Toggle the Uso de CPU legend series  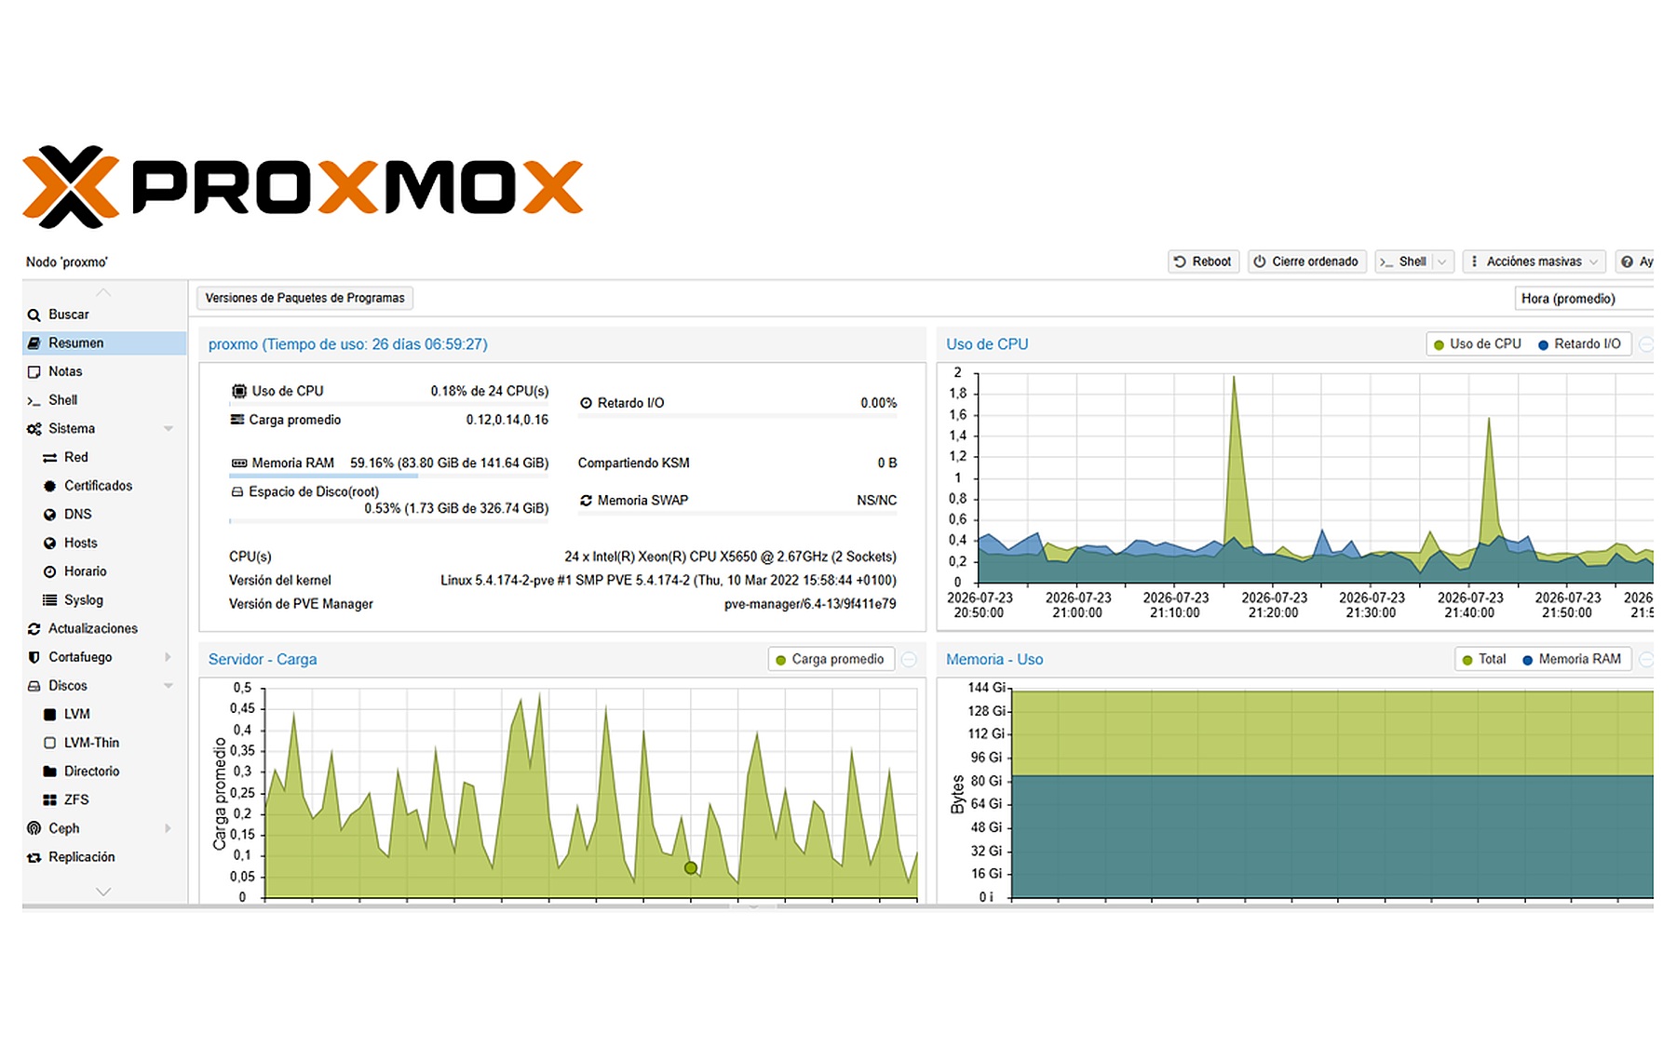[x=1477, y=344]
